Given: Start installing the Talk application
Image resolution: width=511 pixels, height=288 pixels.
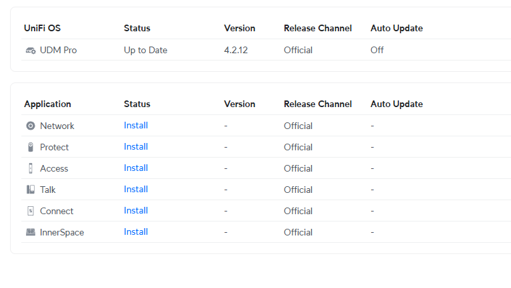Looking at the screenshot, I should coord(136,190).
